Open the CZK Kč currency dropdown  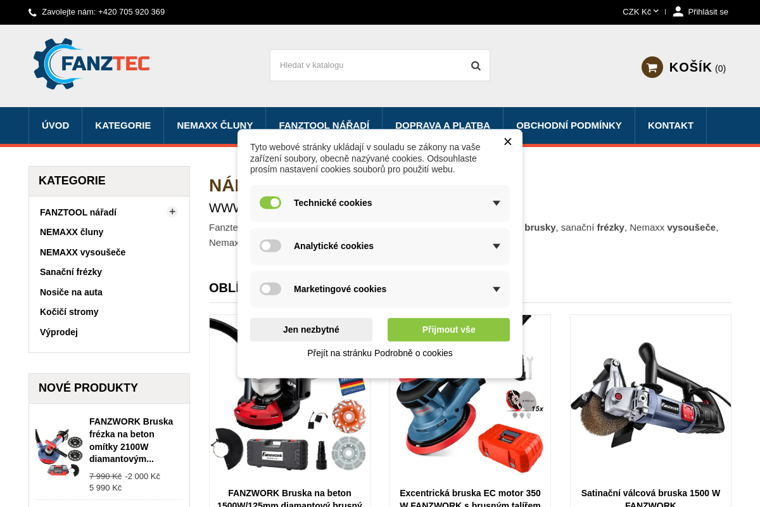[x=640, y=11]
